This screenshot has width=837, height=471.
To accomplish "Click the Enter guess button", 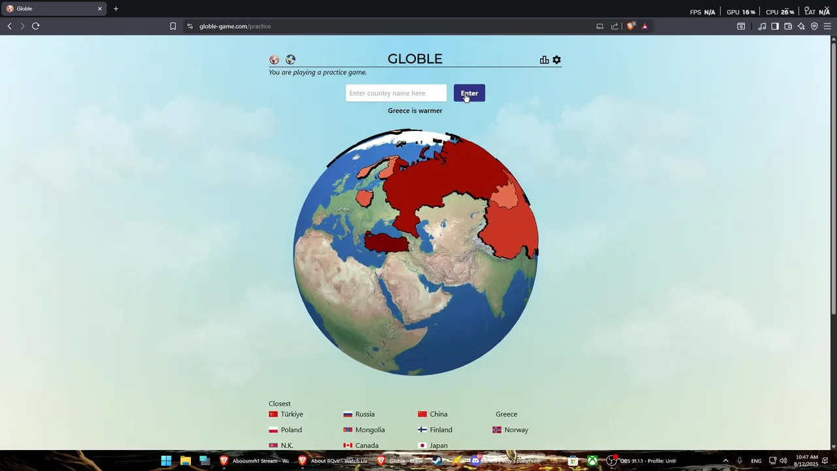I will [x=469, y=93].
